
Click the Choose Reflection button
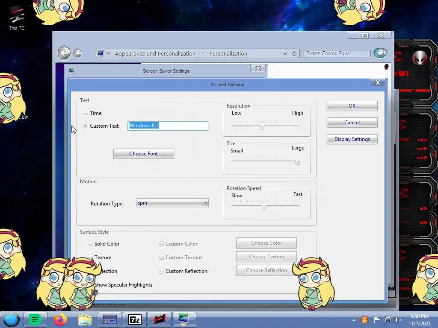point(266,270)
